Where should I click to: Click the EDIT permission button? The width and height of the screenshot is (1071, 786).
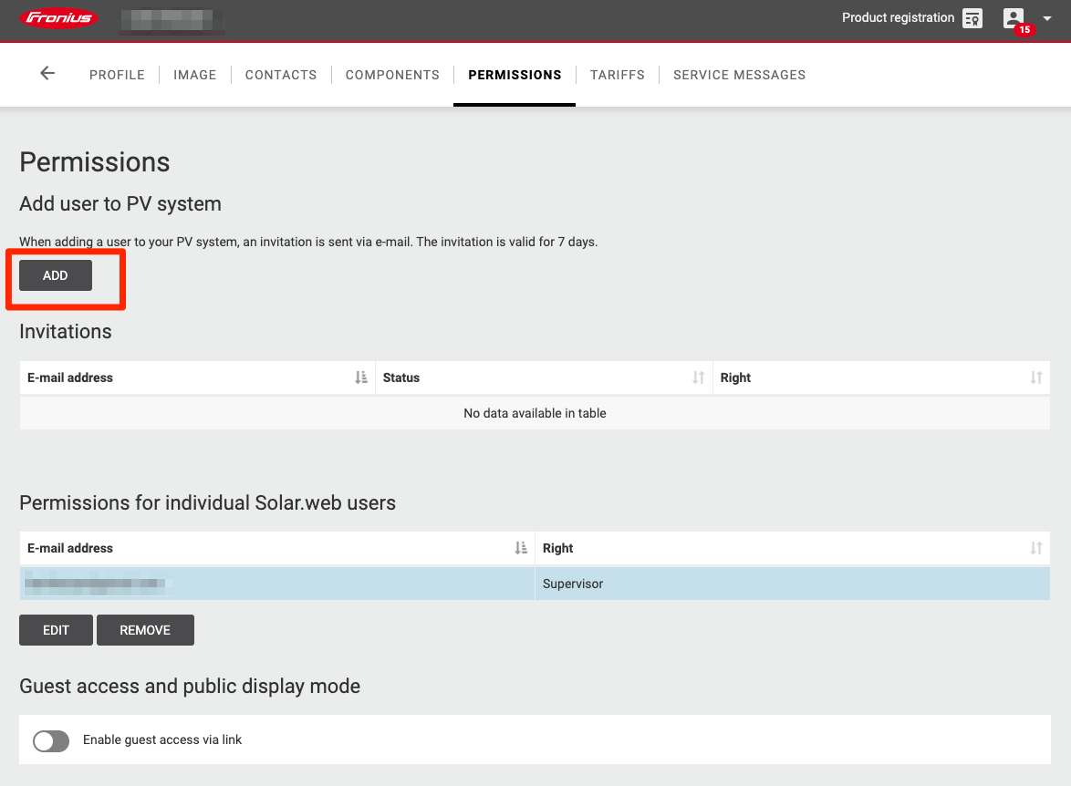click(56, 630)
